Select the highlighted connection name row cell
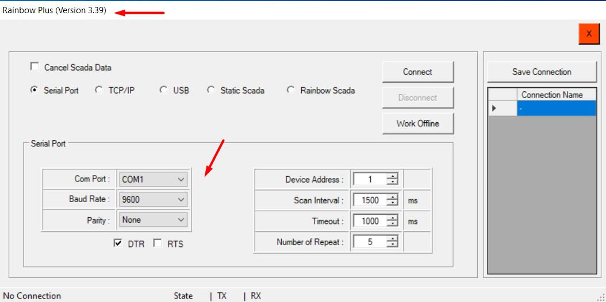This screenshot has width=606, height=302. tap(557, 109)
